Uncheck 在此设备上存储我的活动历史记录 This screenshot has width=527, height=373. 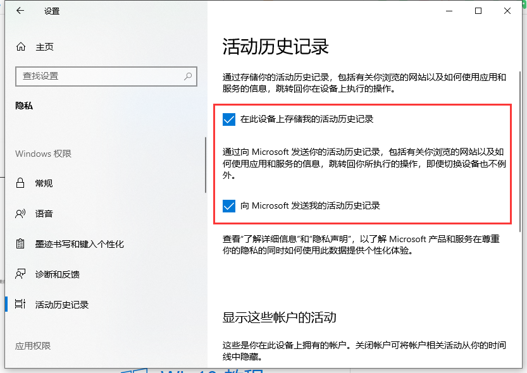tap(229, 118)
